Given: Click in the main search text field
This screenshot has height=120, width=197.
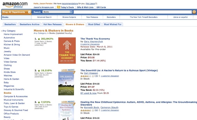Looking at the screenshot, I should [x=133, y=12].
